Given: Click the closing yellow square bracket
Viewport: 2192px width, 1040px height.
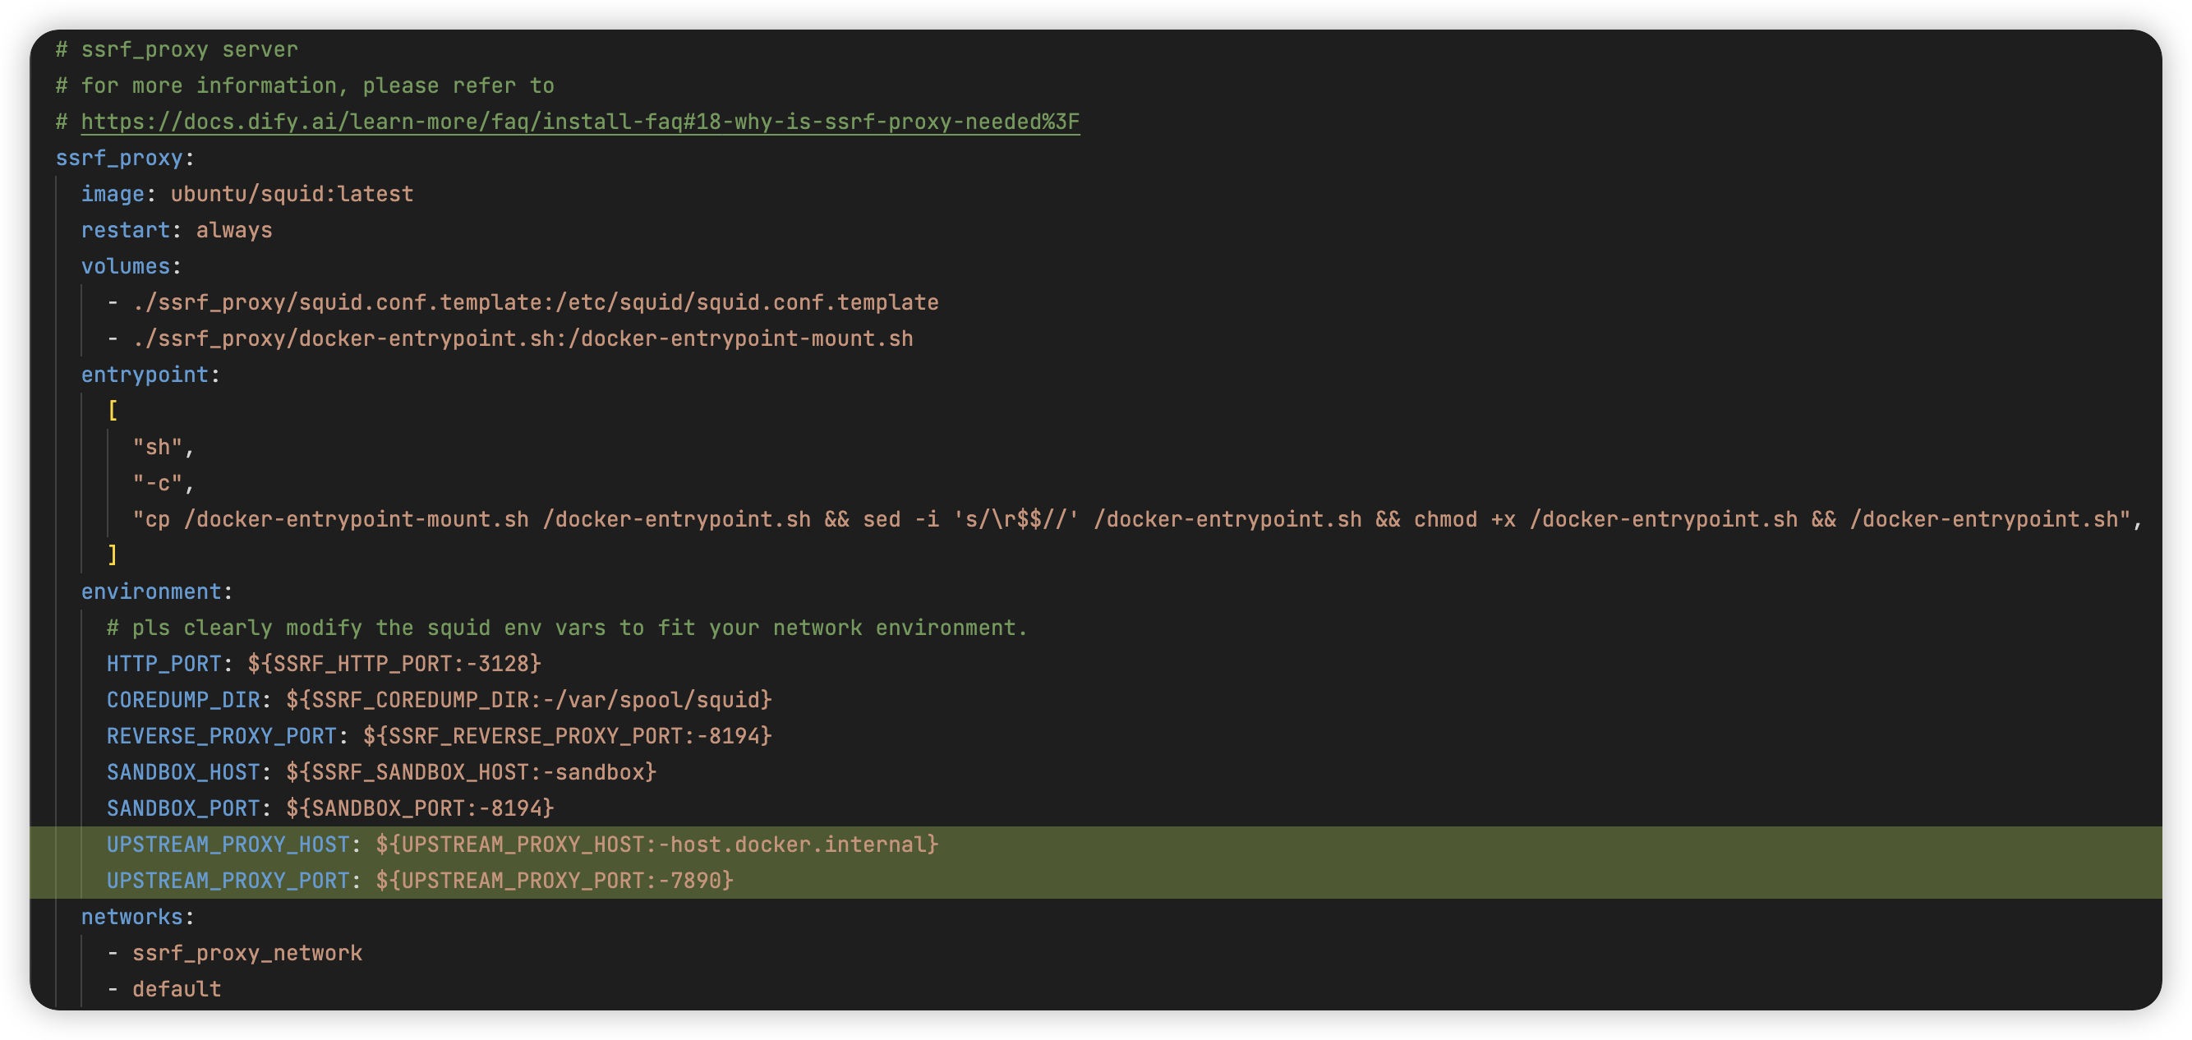Looking at the screenshot, I should point(113,555).
